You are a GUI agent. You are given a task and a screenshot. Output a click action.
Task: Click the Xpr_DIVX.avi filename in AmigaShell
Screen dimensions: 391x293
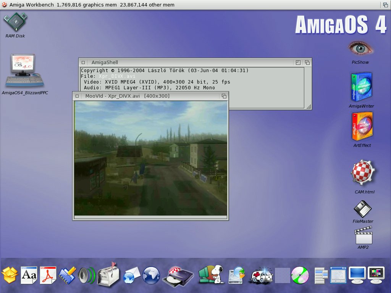[x=117, y=76]
